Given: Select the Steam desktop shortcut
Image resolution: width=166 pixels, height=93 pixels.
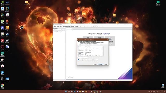Looking at the screenshot, I should 7,35.
